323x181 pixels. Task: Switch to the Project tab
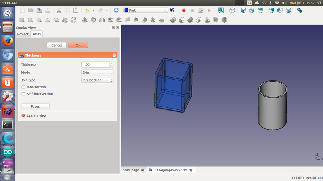pyautogui.click(x=23, y=34)
